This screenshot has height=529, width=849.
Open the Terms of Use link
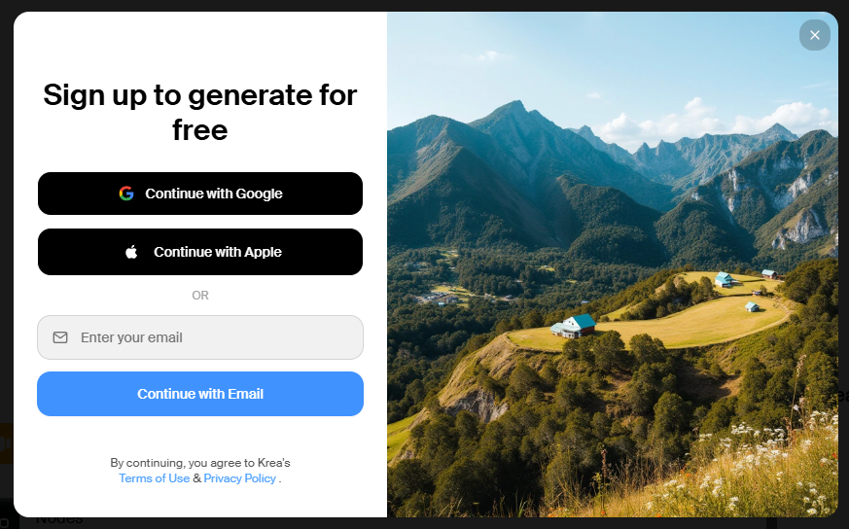click(x=155, y=478)
